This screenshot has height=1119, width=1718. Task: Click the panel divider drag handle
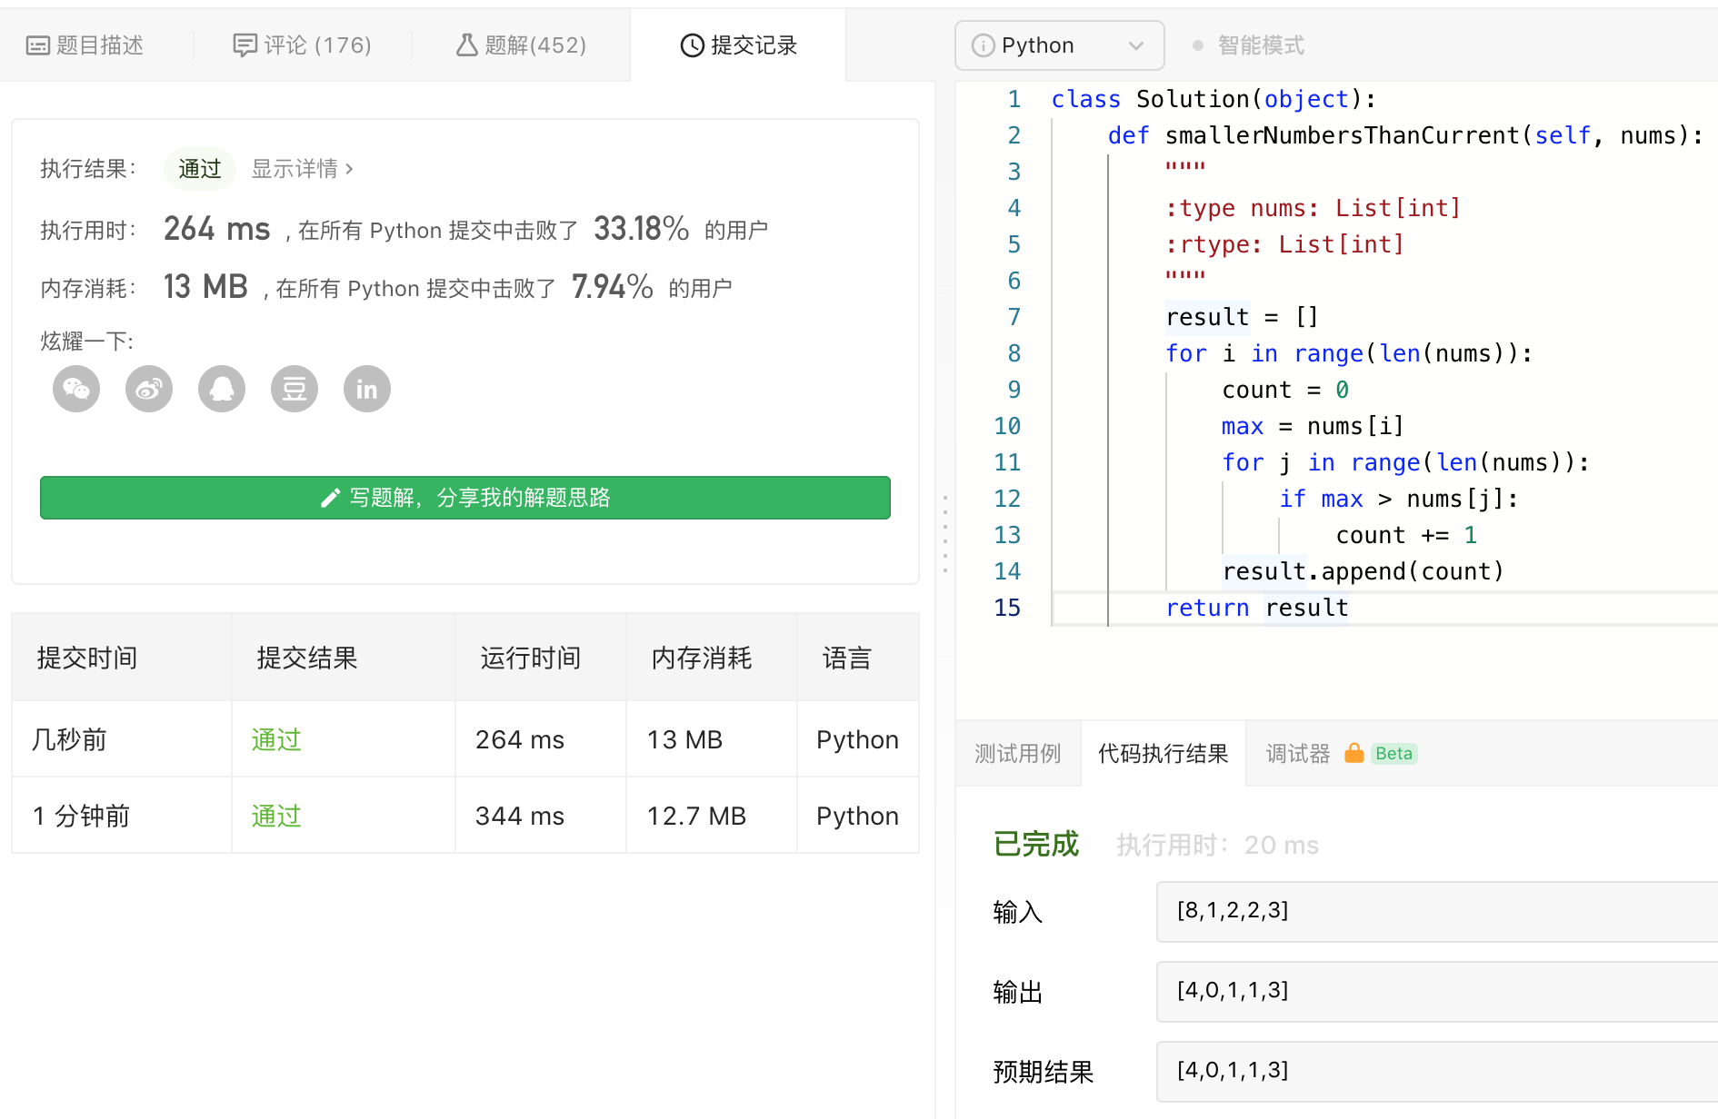click(945, 534)
